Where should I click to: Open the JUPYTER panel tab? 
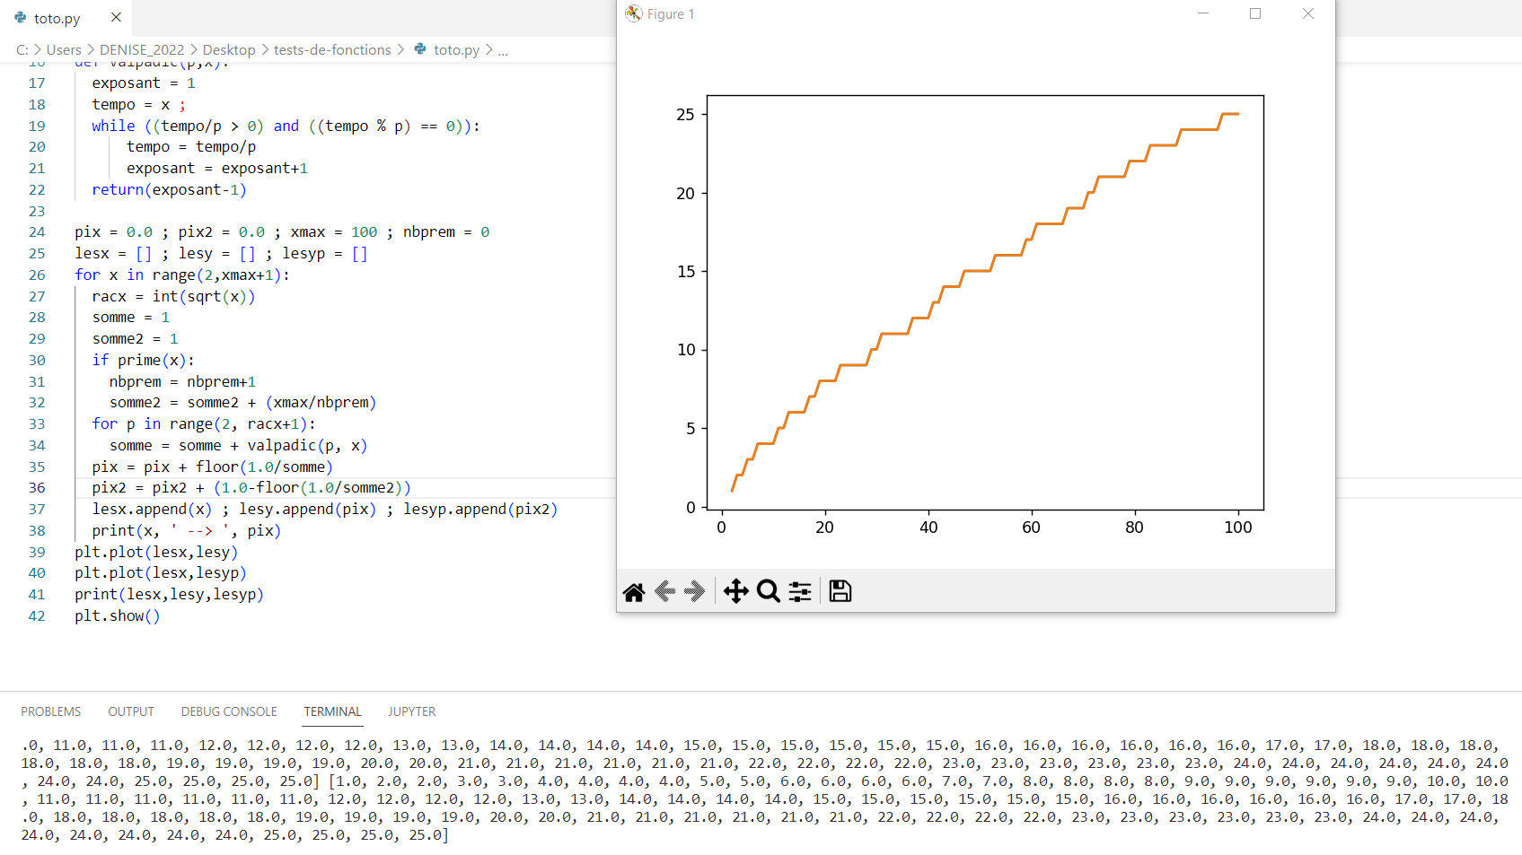coord(411,711)
